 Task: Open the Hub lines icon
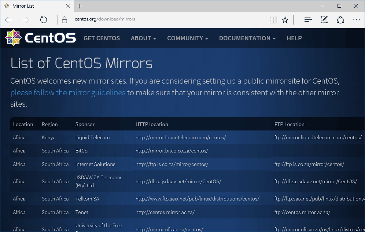point(308,20)
